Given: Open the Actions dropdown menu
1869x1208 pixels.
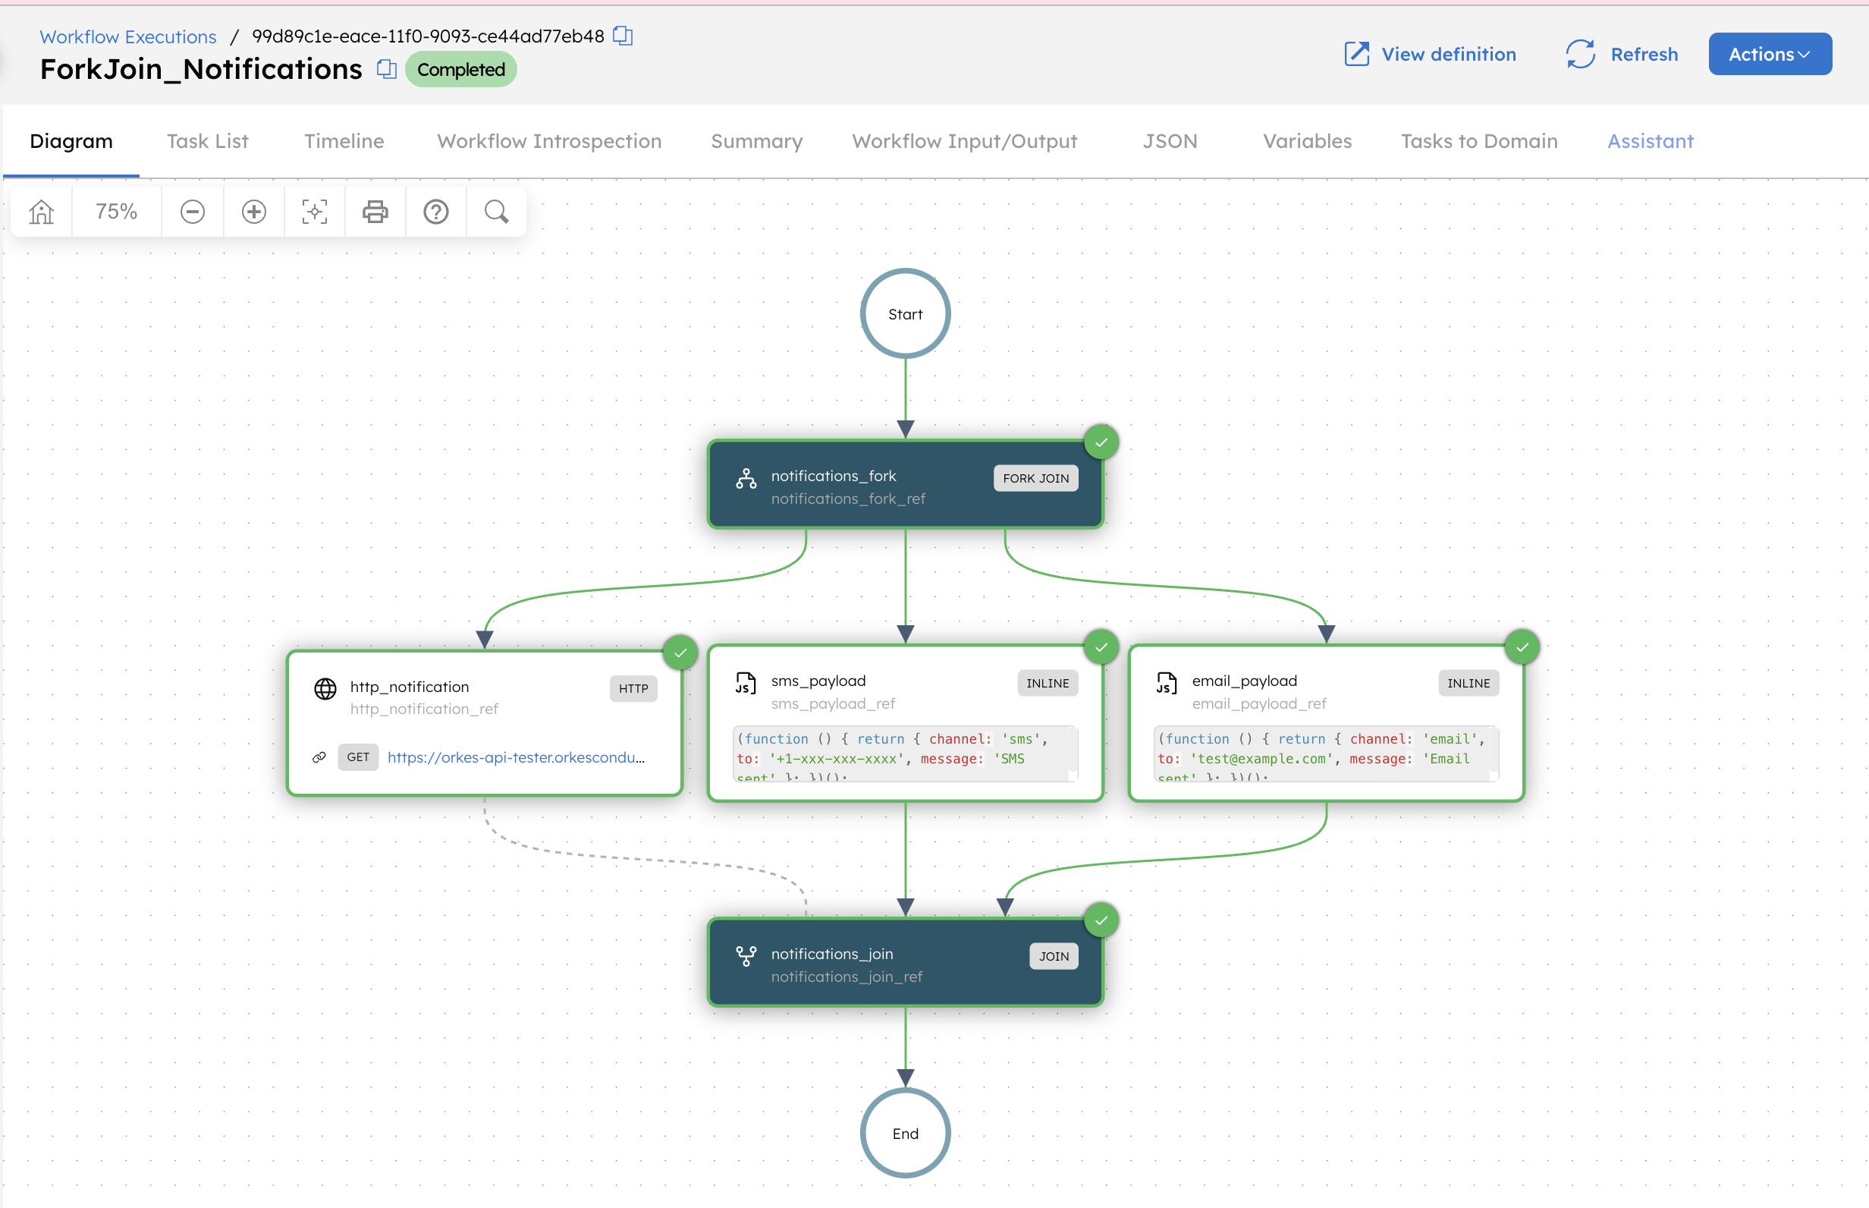Looking at the screenshot, I should point(1770,53).
